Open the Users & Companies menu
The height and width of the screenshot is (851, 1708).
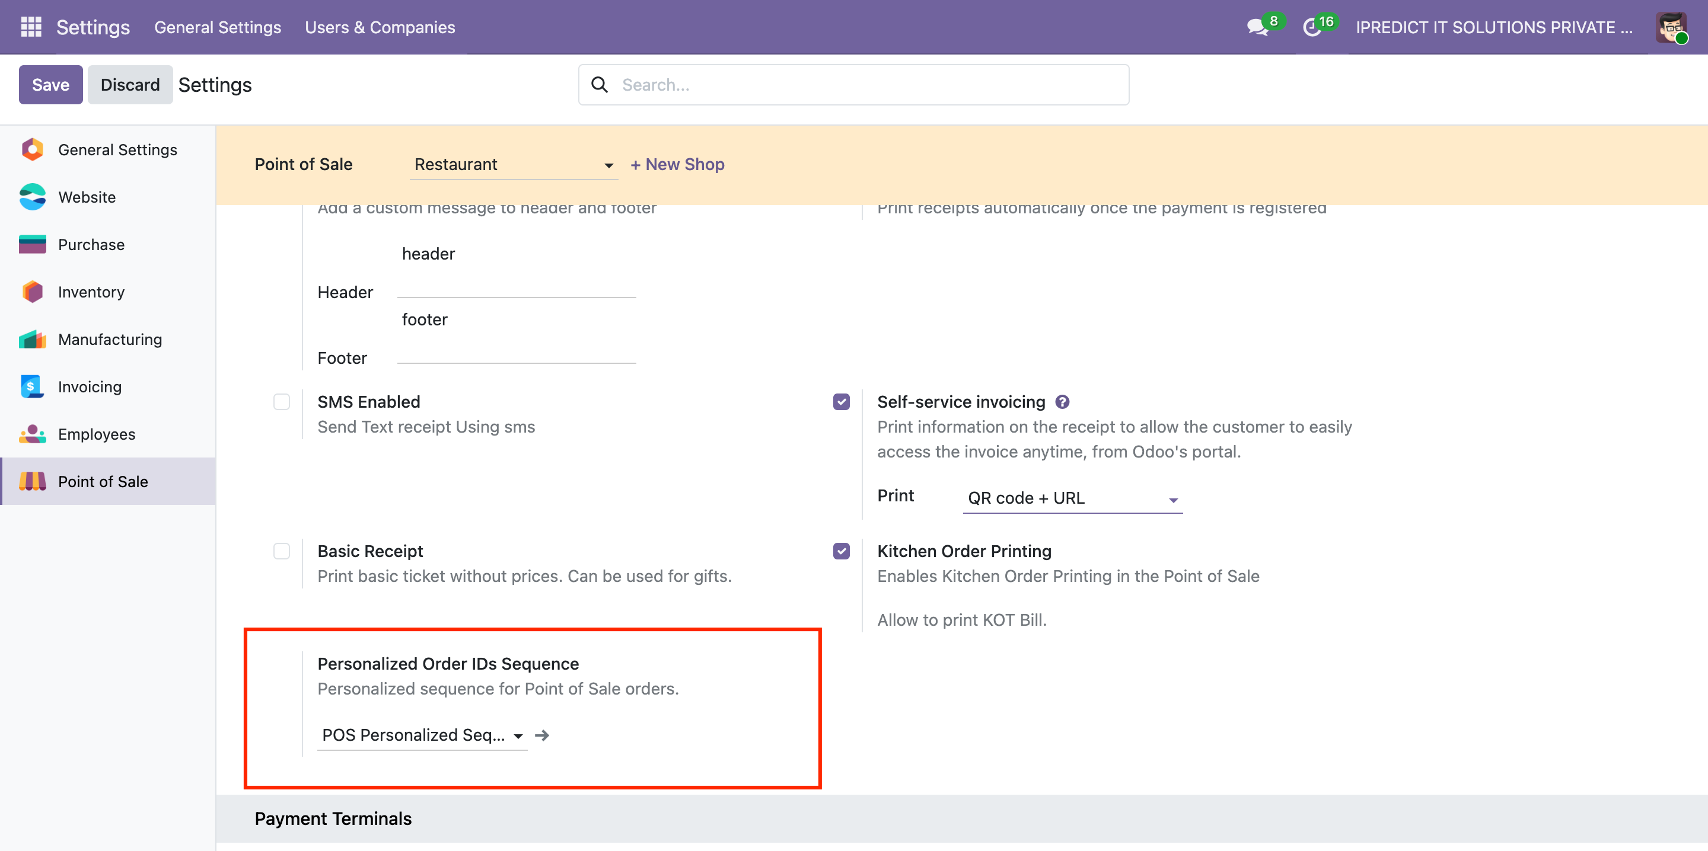click(380, 27)
